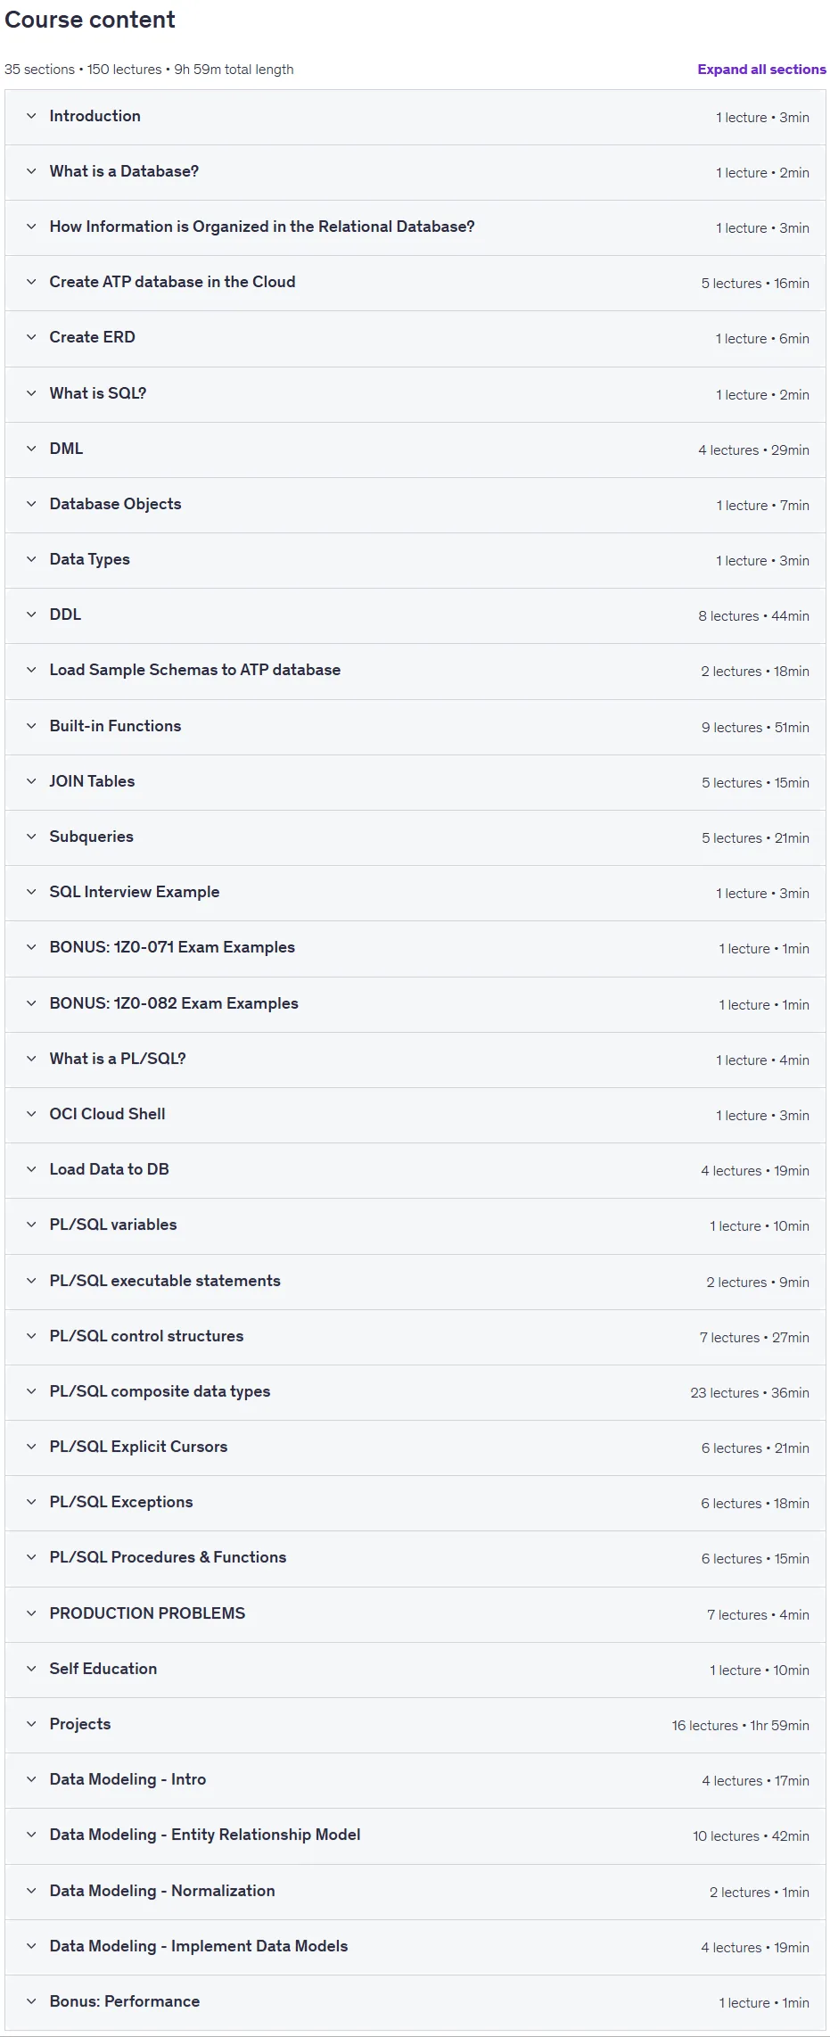
Task: Click chevron icon beside OCI Cloud Shell
Action: tap(31, 1114)
